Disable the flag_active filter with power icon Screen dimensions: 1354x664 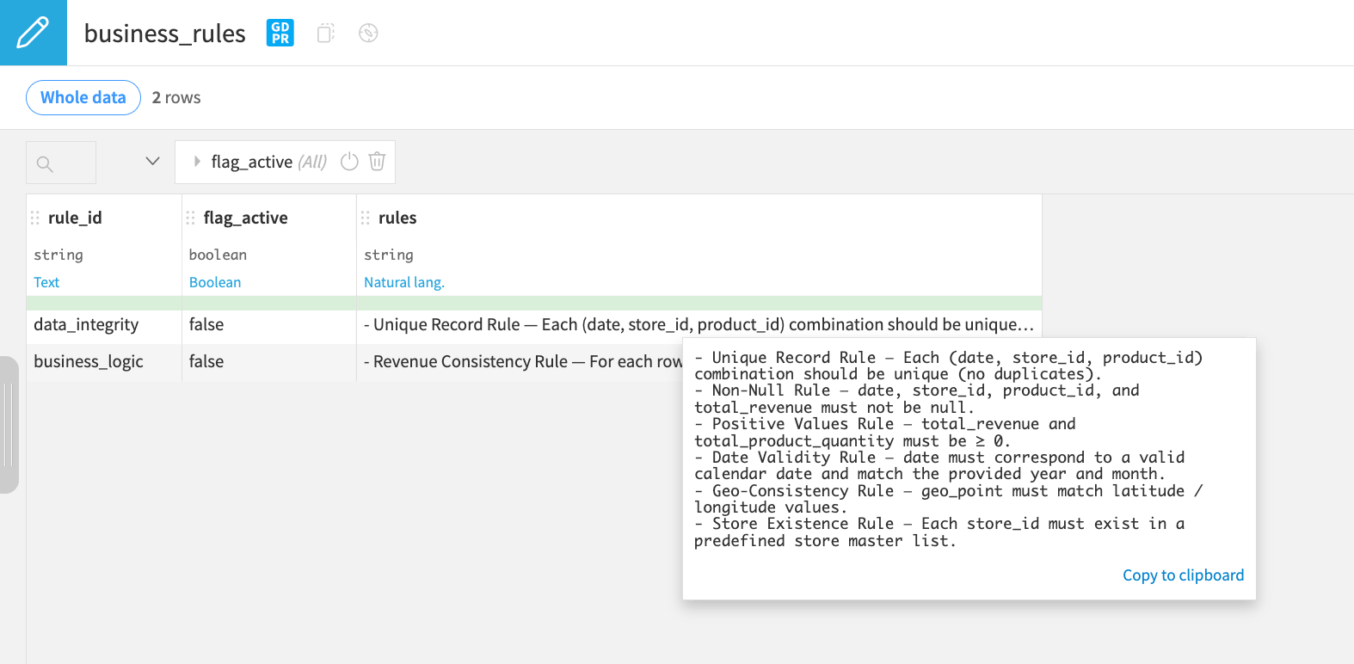point(348,162)
